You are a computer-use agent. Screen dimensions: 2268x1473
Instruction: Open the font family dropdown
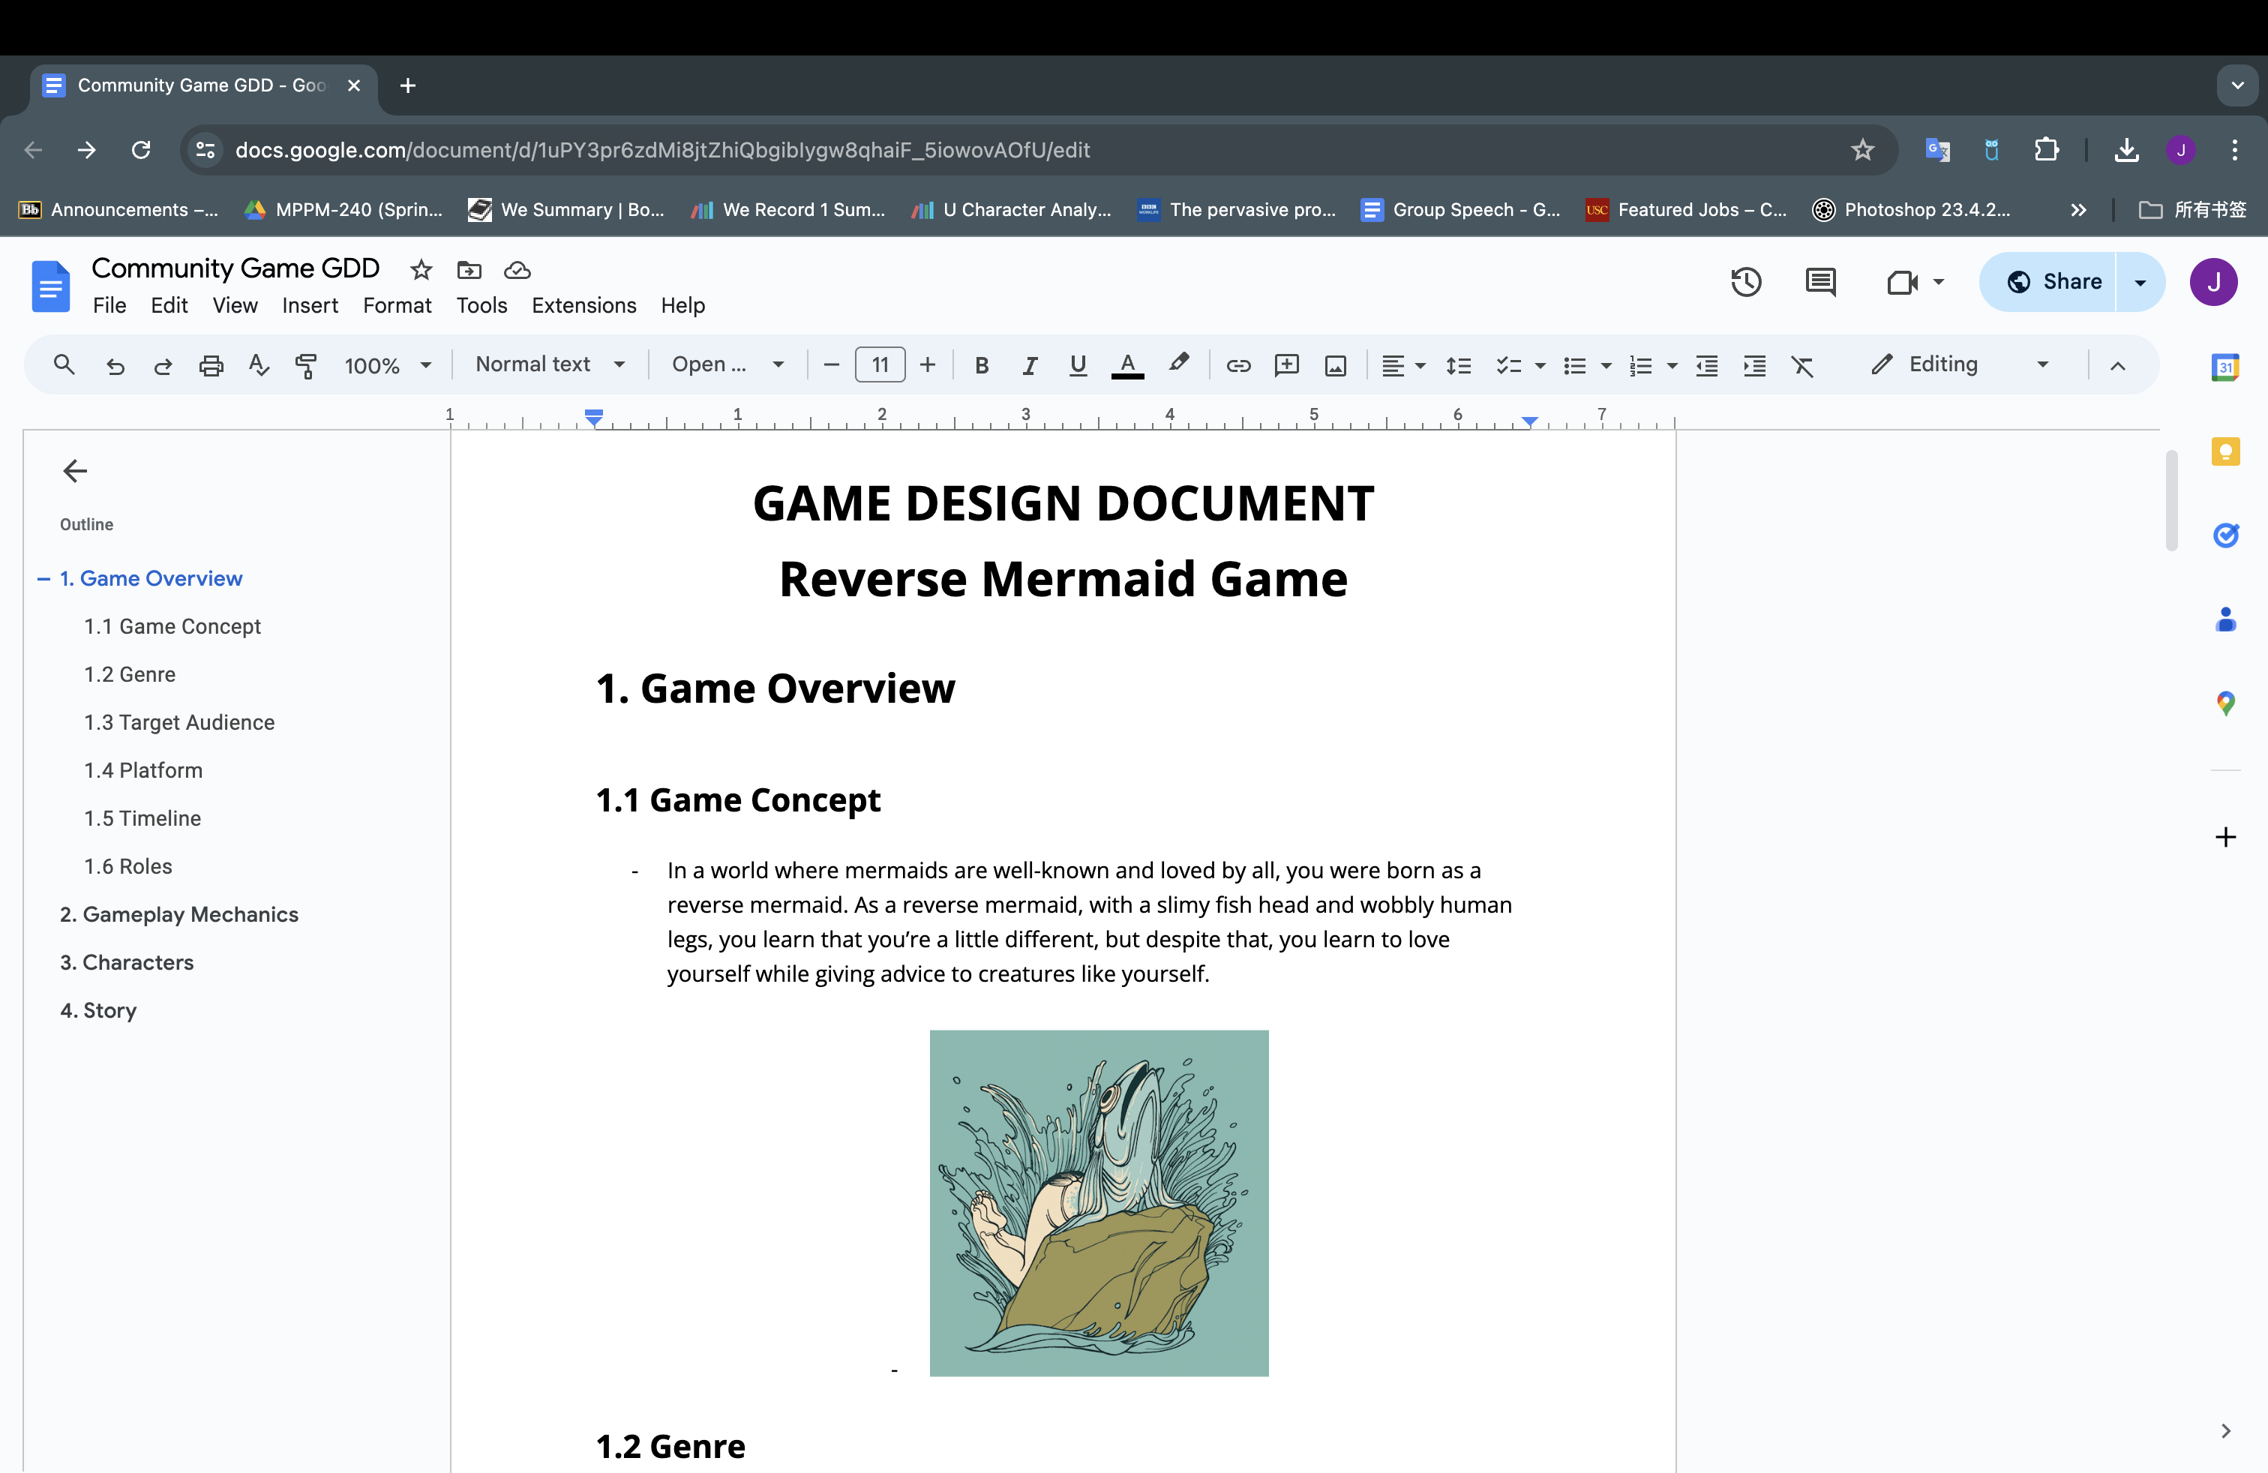728,364
